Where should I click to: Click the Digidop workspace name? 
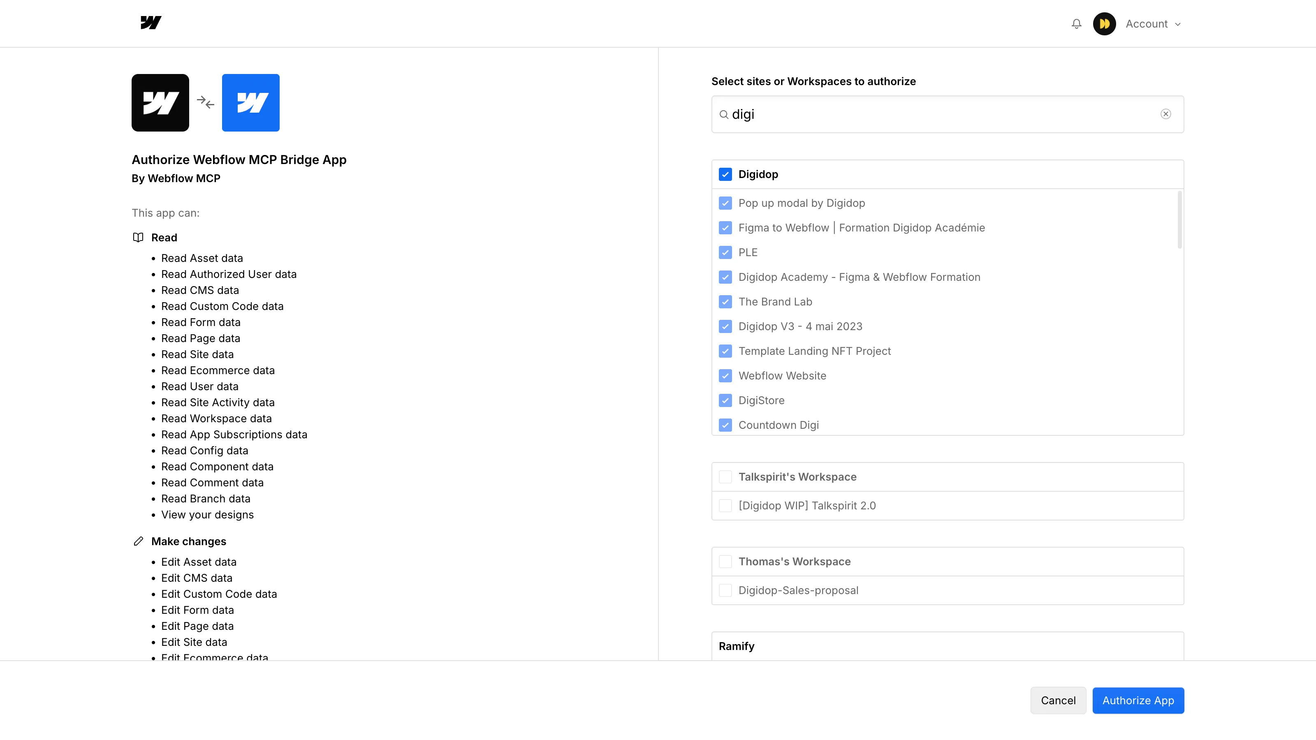[x=758, y=175]
